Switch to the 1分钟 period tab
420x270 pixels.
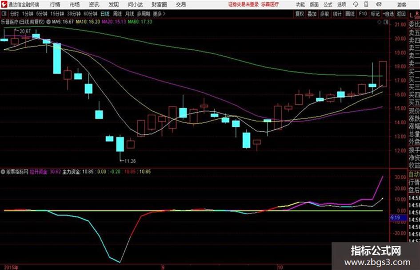(28, 14)
